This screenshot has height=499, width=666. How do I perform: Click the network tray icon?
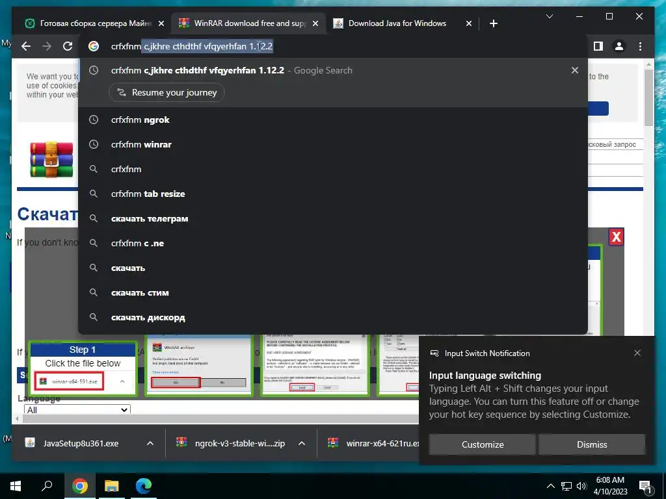[566, 486]
